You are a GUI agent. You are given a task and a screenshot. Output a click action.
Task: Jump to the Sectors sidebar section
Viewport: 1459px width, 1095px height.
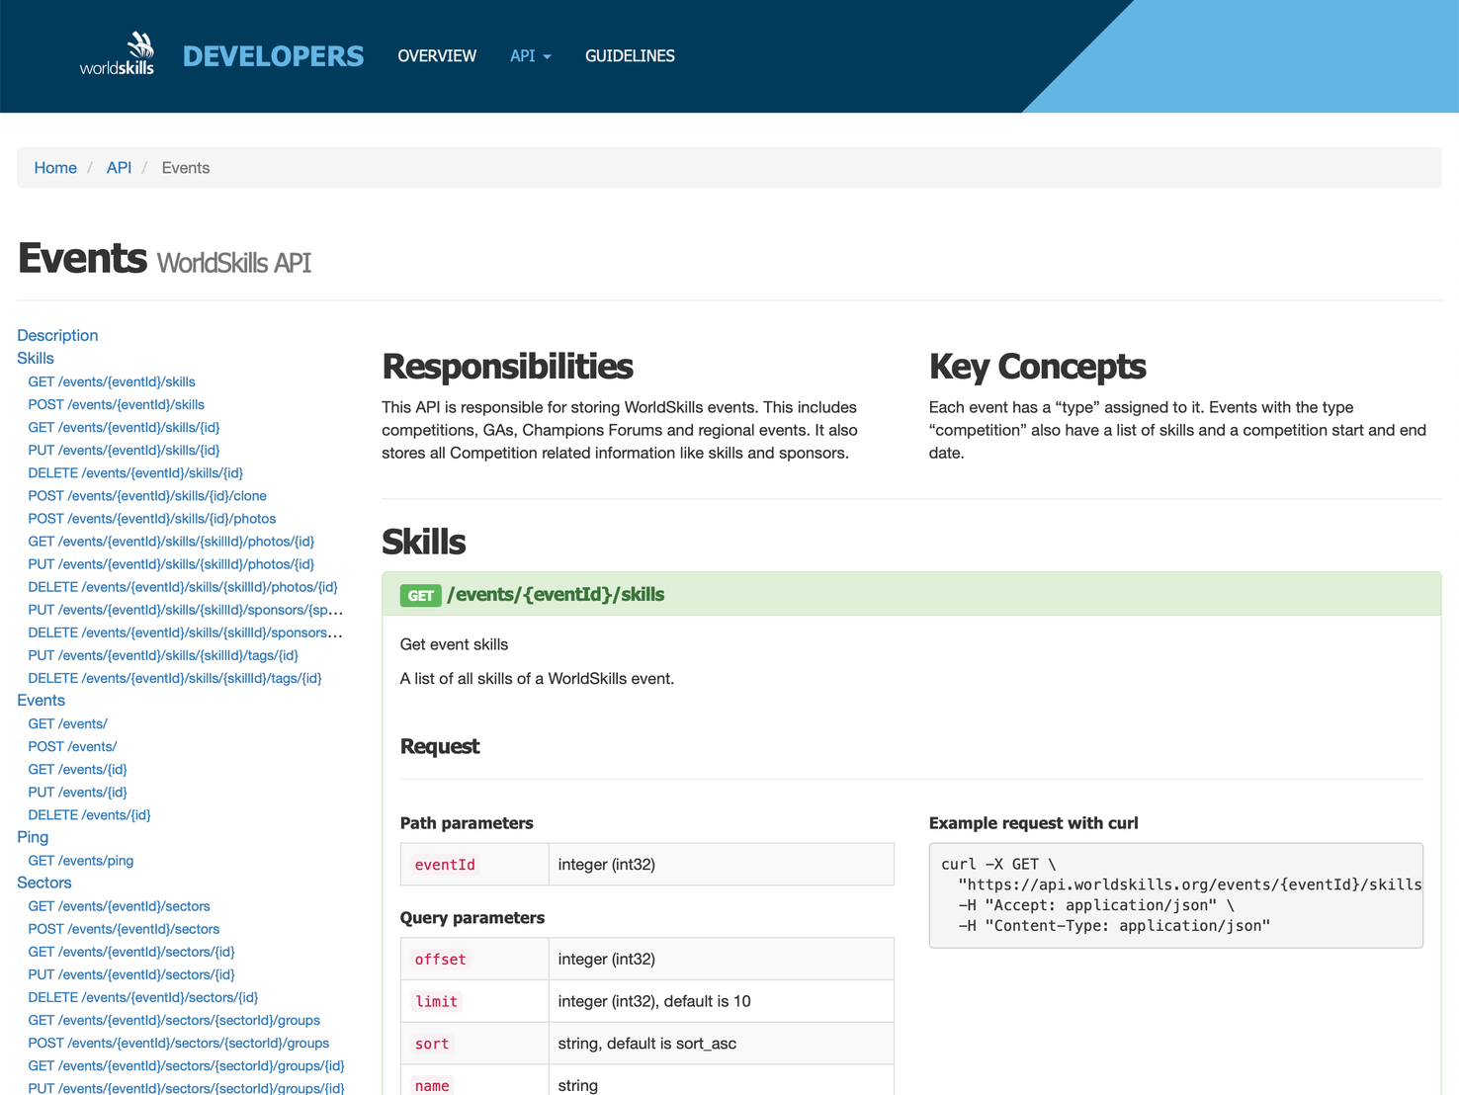coord(44,882)
